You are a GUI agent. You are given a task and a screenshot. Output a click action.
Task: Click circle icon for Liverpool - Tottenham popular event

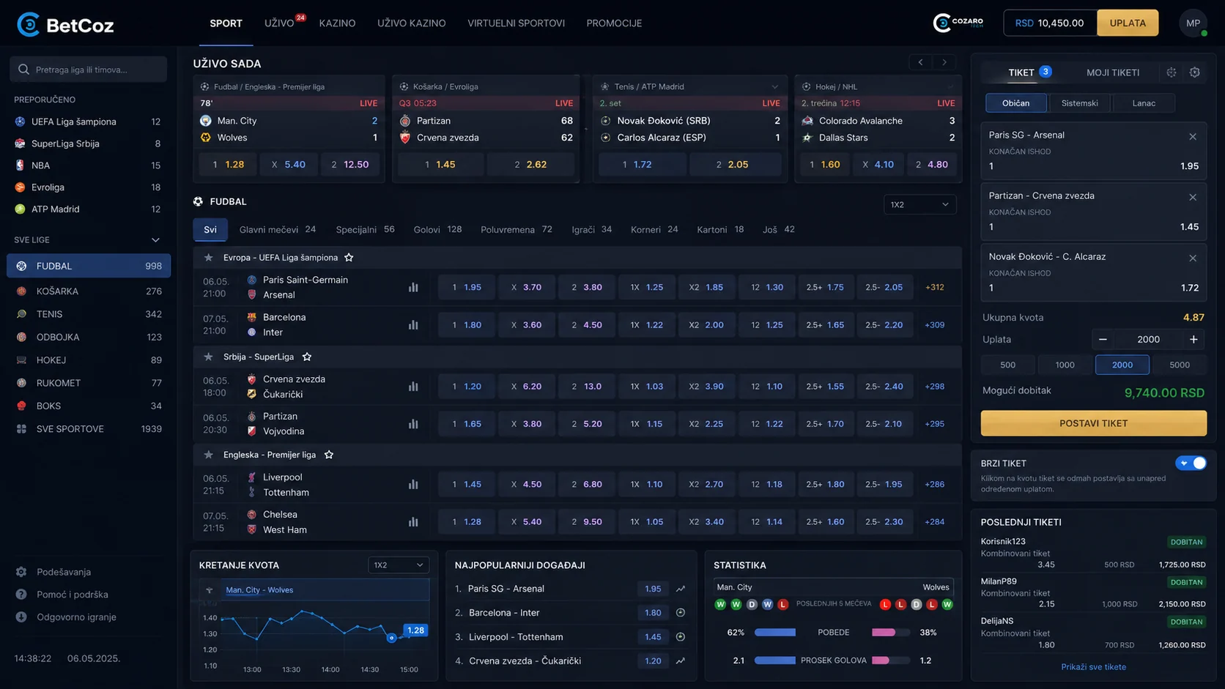[681, 637]
